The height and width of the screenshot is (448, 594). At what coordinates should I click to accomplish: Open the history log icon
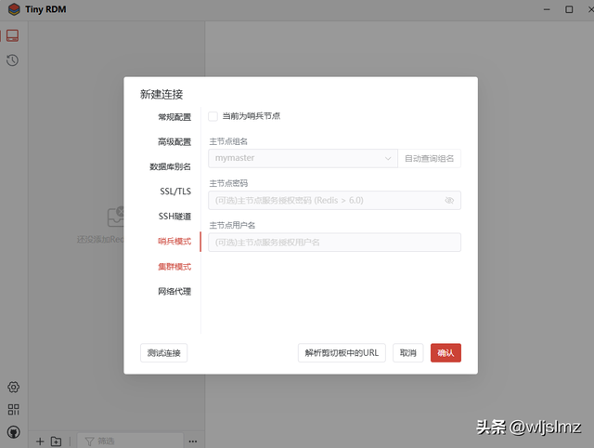click(12, 60)
